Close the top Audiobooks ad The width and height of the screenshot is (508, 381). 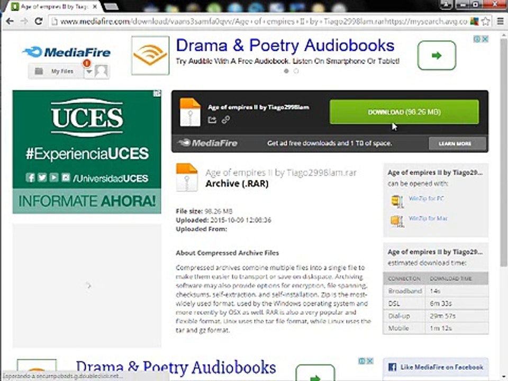pos(485,39)
